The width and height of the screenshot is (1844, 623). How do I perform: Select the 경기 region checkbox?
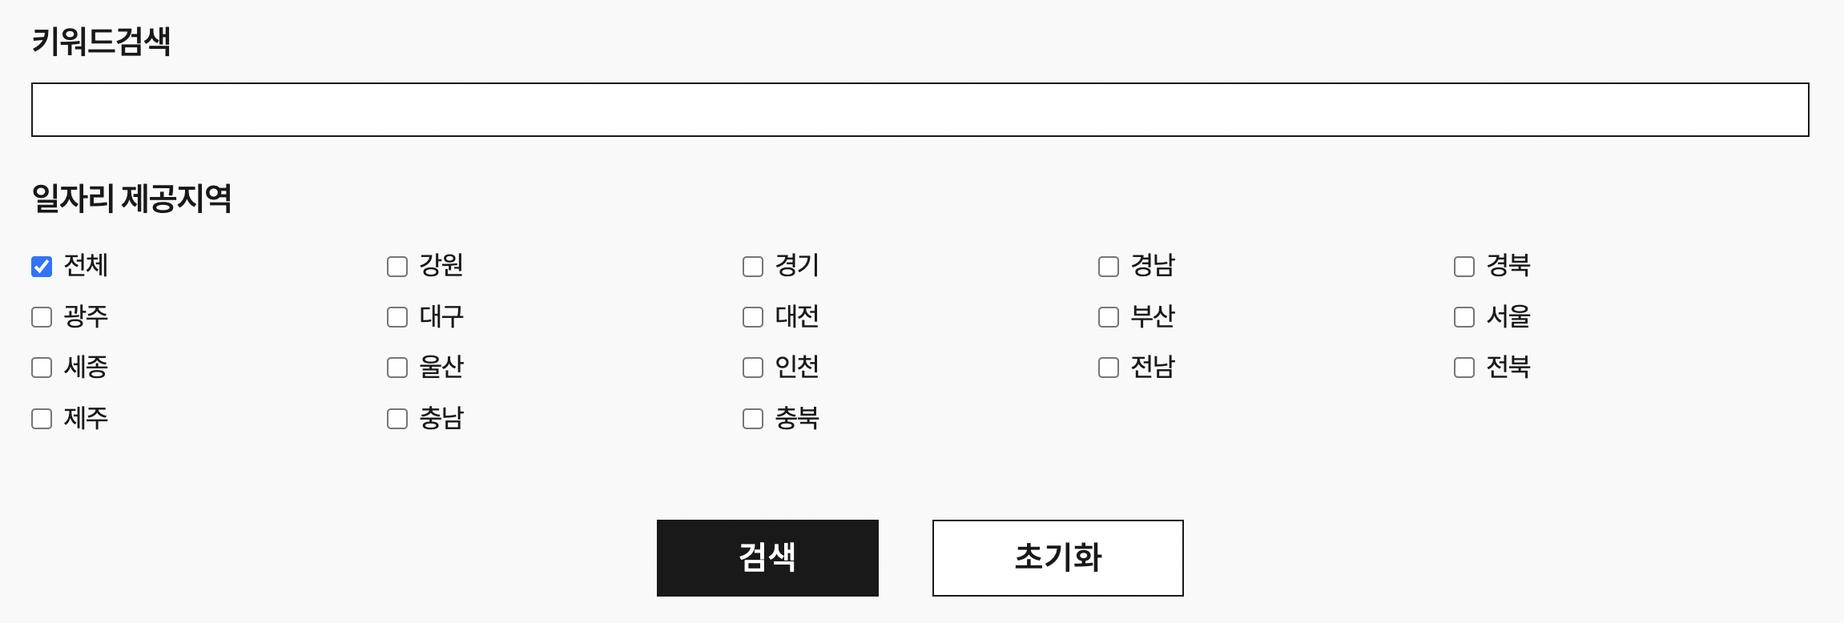[751, 267]
